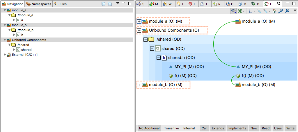Select the shared component in the Navigation tree
This screenshot has height=132, width=298.
(x=26, y=50)
